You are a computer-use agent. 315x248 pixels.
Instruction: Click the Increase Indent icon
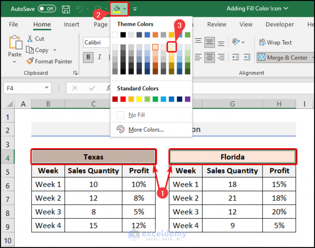247,57
